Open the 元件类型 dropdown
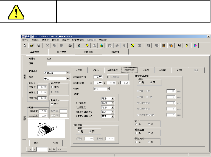211x157 pixels. 68,73
